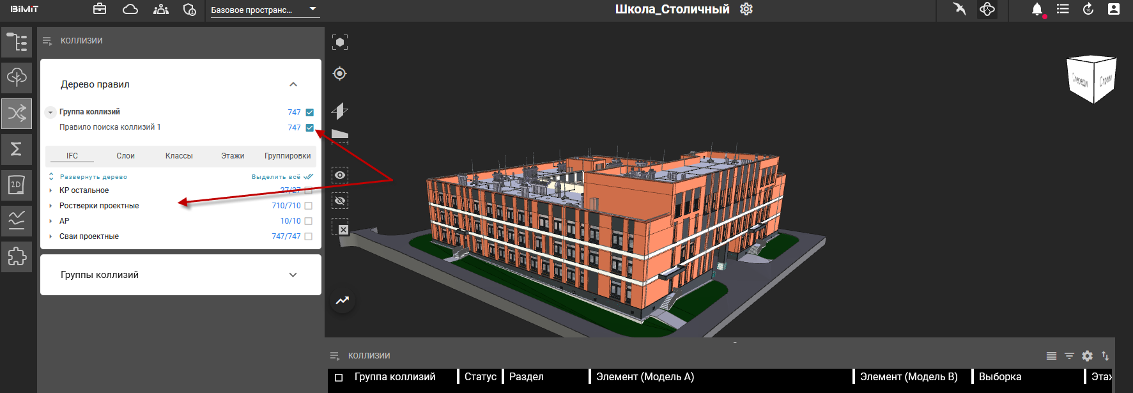Click the hide elements crossed-eye viewer icon
Screen dimensions: 1133x393
click(x=340, y=201)
